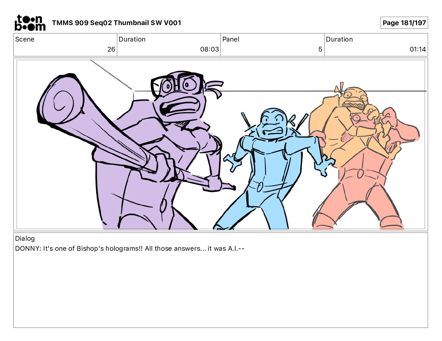Click the Scene label in header table
The height and width of the screenshot is (341, 442).
pos(25,39)
